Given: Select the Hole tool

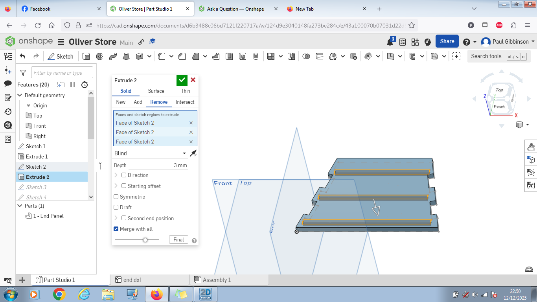Looking at the screenshot, I should coord(243,56).
